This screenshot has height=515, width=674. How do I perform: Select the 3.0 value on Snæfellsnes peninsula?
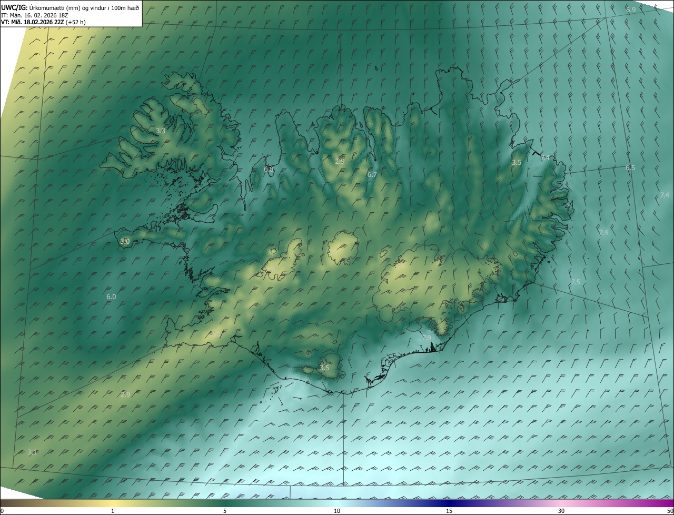[125, 241]
